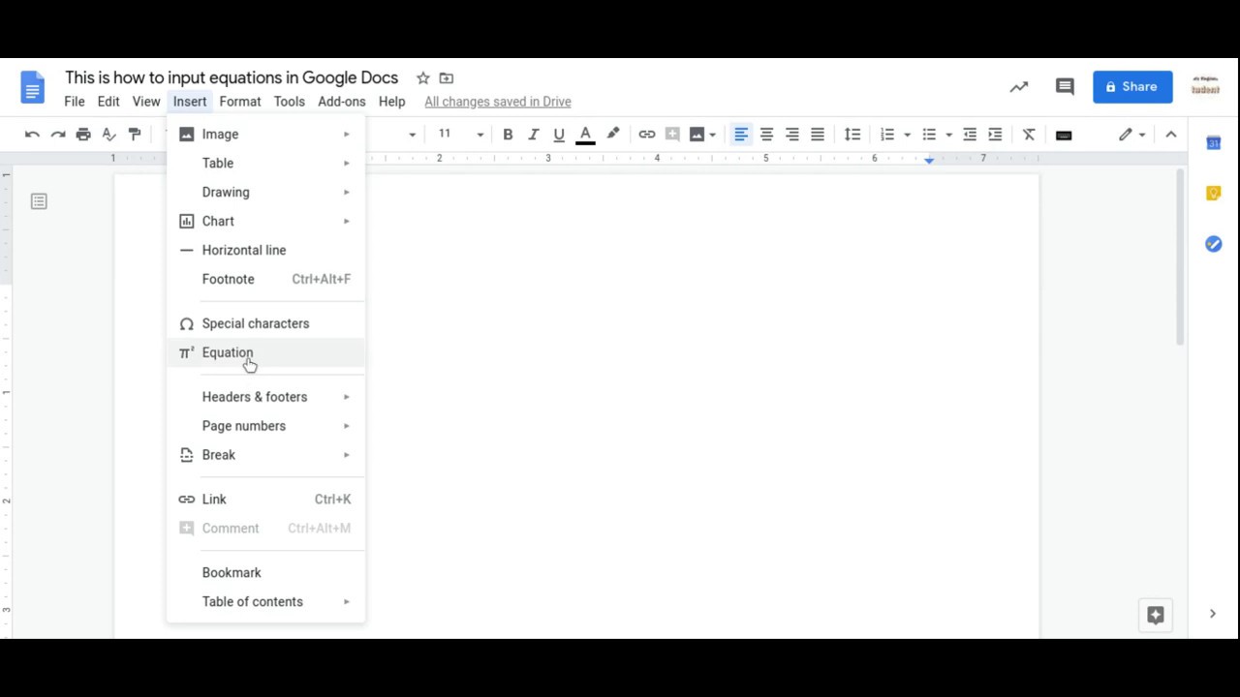Star this document
Image resolution: width=1240 pixels, height=697 pixels.
(x=422, y=78)
